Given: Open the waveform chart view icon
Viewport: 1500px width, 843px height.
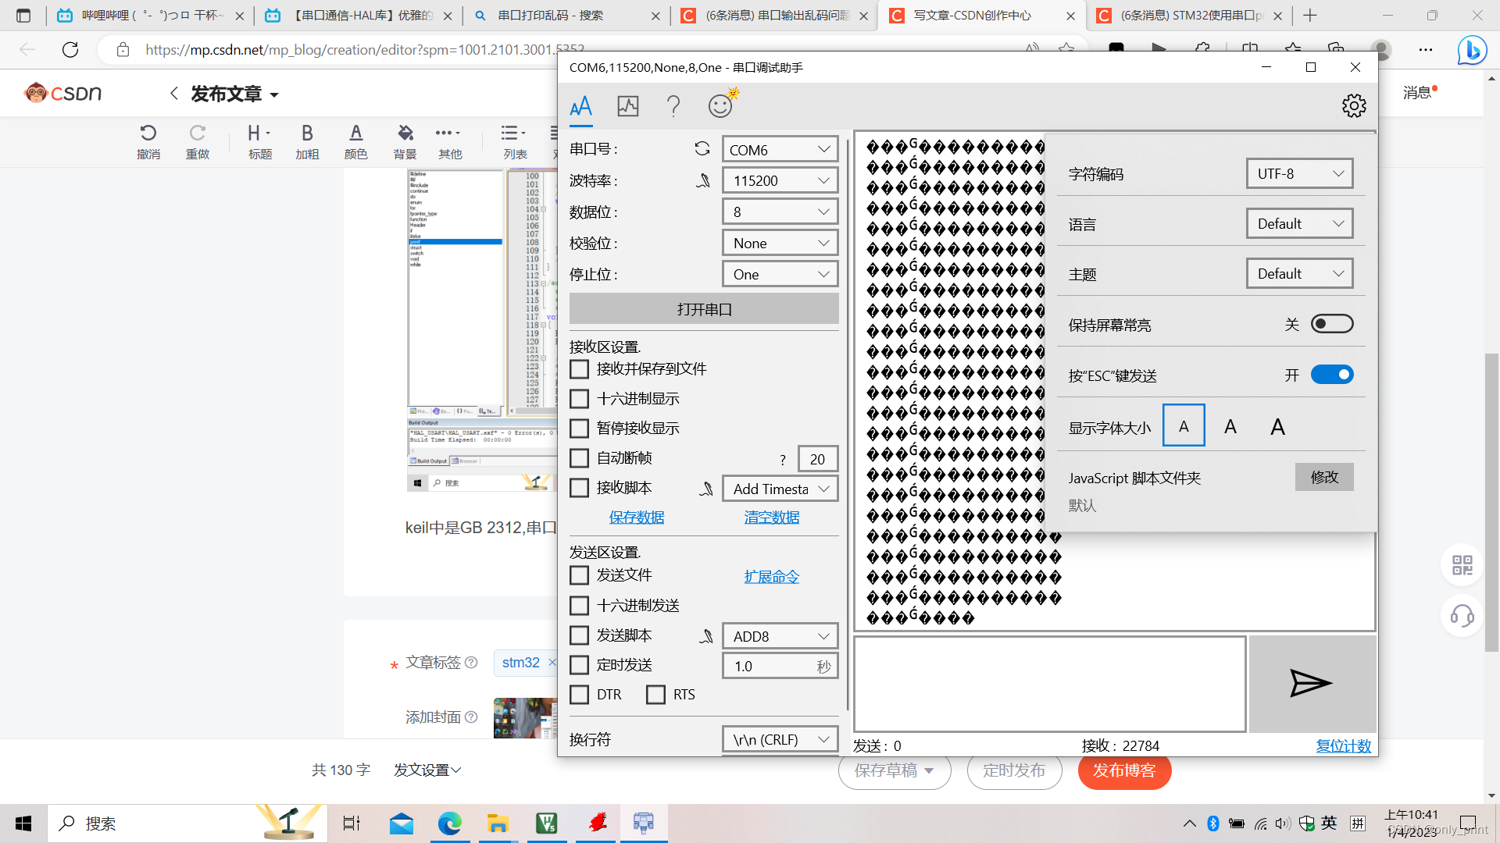Looking at the screenshot, I should click(x=627, y=106).
